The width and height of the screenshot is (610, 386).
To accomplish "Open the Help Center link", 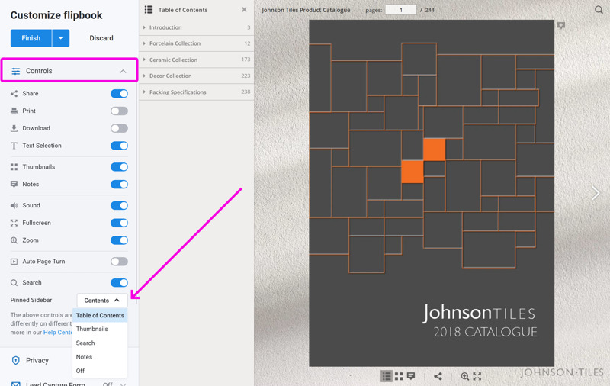I will pyautogui.click(x=58, y=333).
